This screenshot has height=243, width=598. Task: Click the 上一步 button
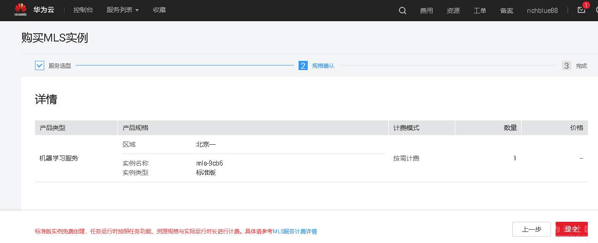click(532, 229)
